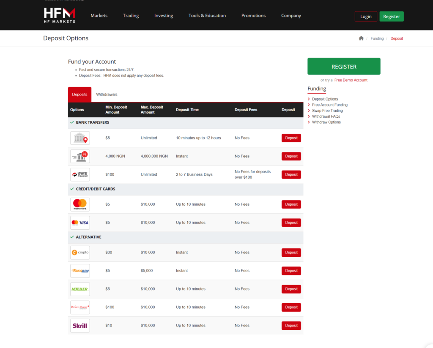Image resolution: width=433 pixels, height=348 pixels.
Task: Click Deposit for the 12-hour bank transfer
Action: pyautogui.click(x=291, y=138)
